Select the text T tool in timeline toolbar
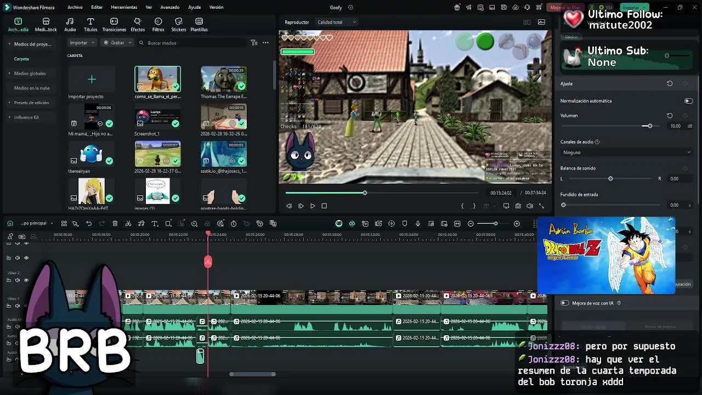The height and width of the screenshot is (395, 702). click(155, 223)
